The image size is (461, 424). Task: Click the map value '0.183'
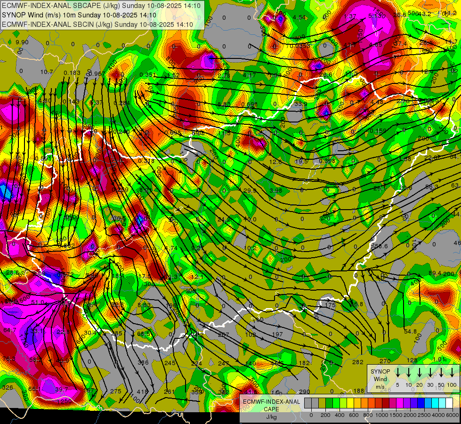[x=72, y=73]
